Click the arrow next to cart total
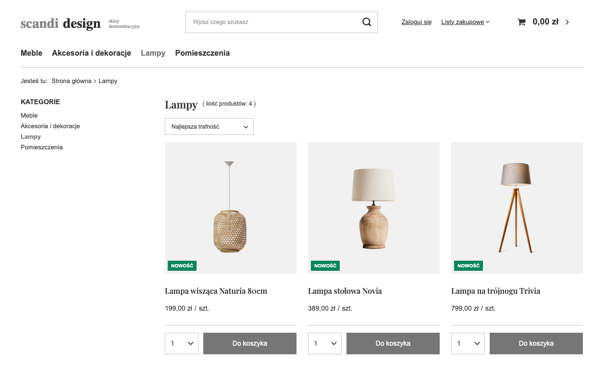Screen dimensions: 605x374 [x=567, y=22]
